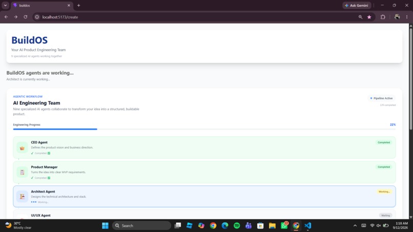Open Visual Studio Code from the taskbar
Viewport: 413px width, 232px height.
coord(307,226)
